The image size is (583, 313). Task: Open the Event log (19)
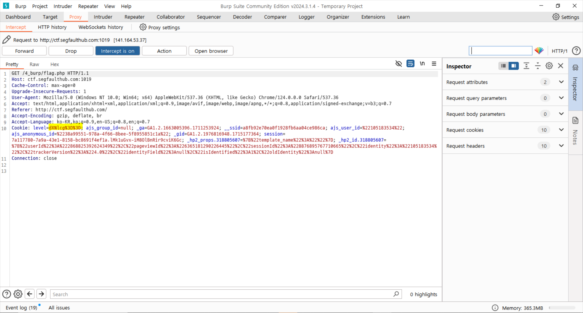click(x=21, y=308)
